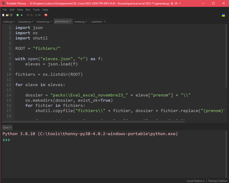Image resolution: width=229 pixels, height=183 pixels.
Task: Close the enquete.py tab
Action: click(33, 21)
